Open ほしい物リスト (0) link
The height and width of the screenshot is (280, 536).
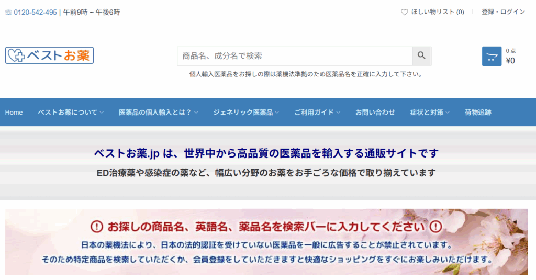pyautogui.click(x=438, y=12)
